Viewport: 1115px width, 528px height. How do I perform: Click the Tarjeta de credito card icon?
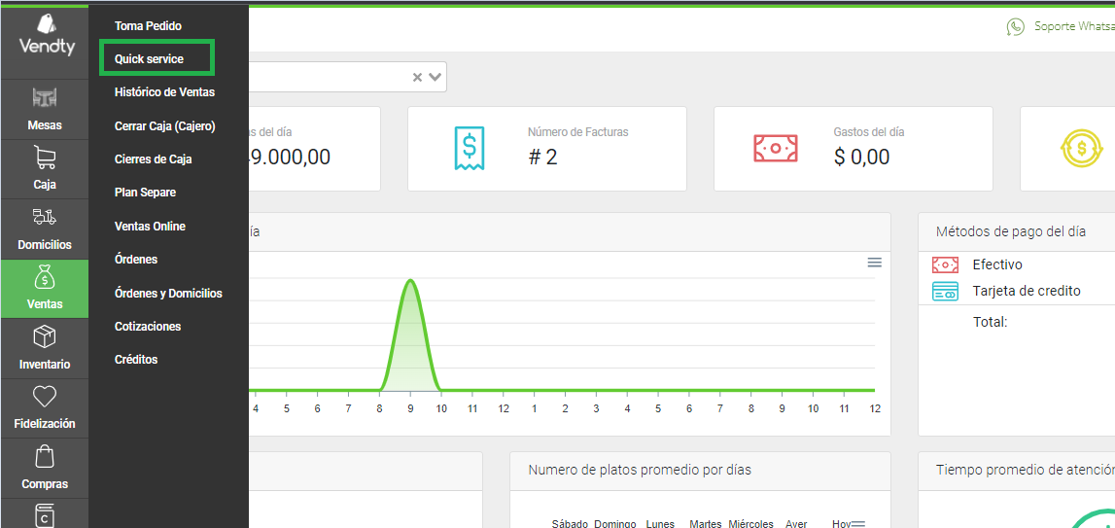pos(945,291)
